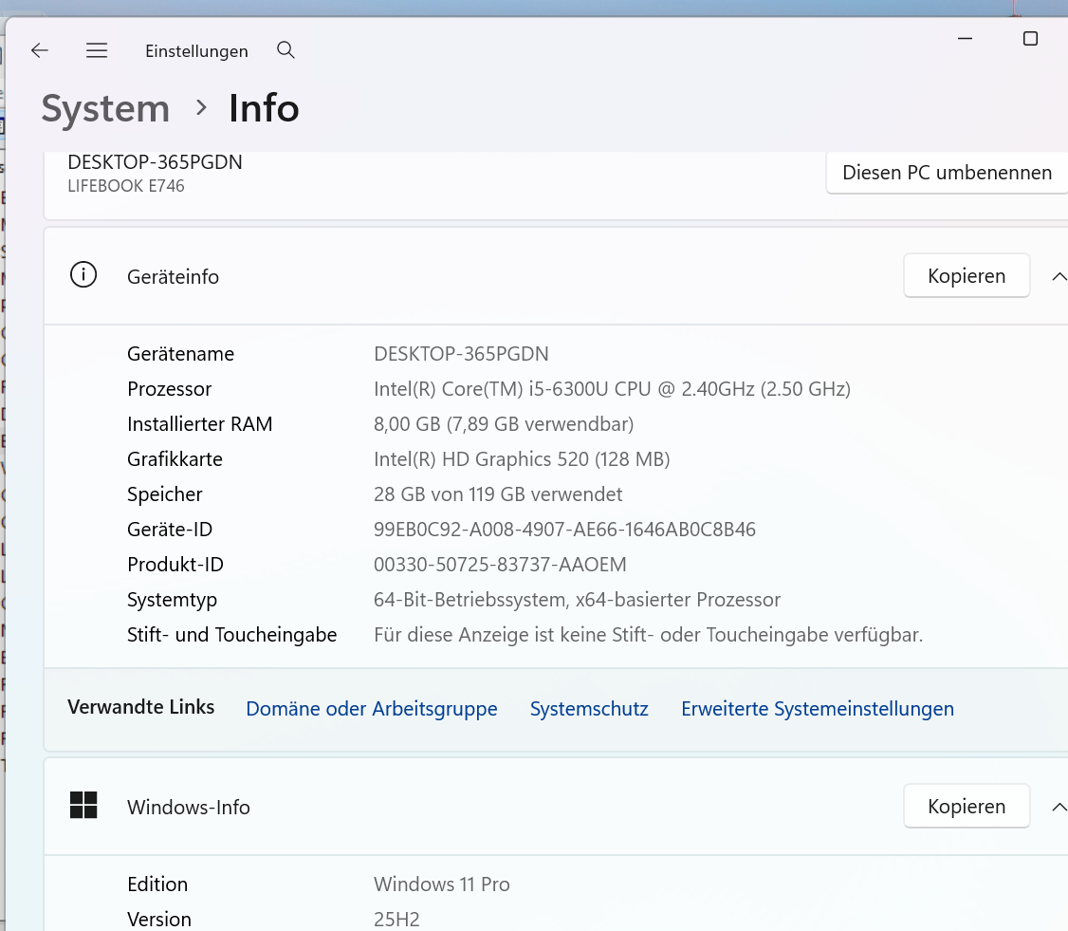Maximize the Einstellungen window
This screenshot has height=931, width=1068.
[x=1031, y=39]
